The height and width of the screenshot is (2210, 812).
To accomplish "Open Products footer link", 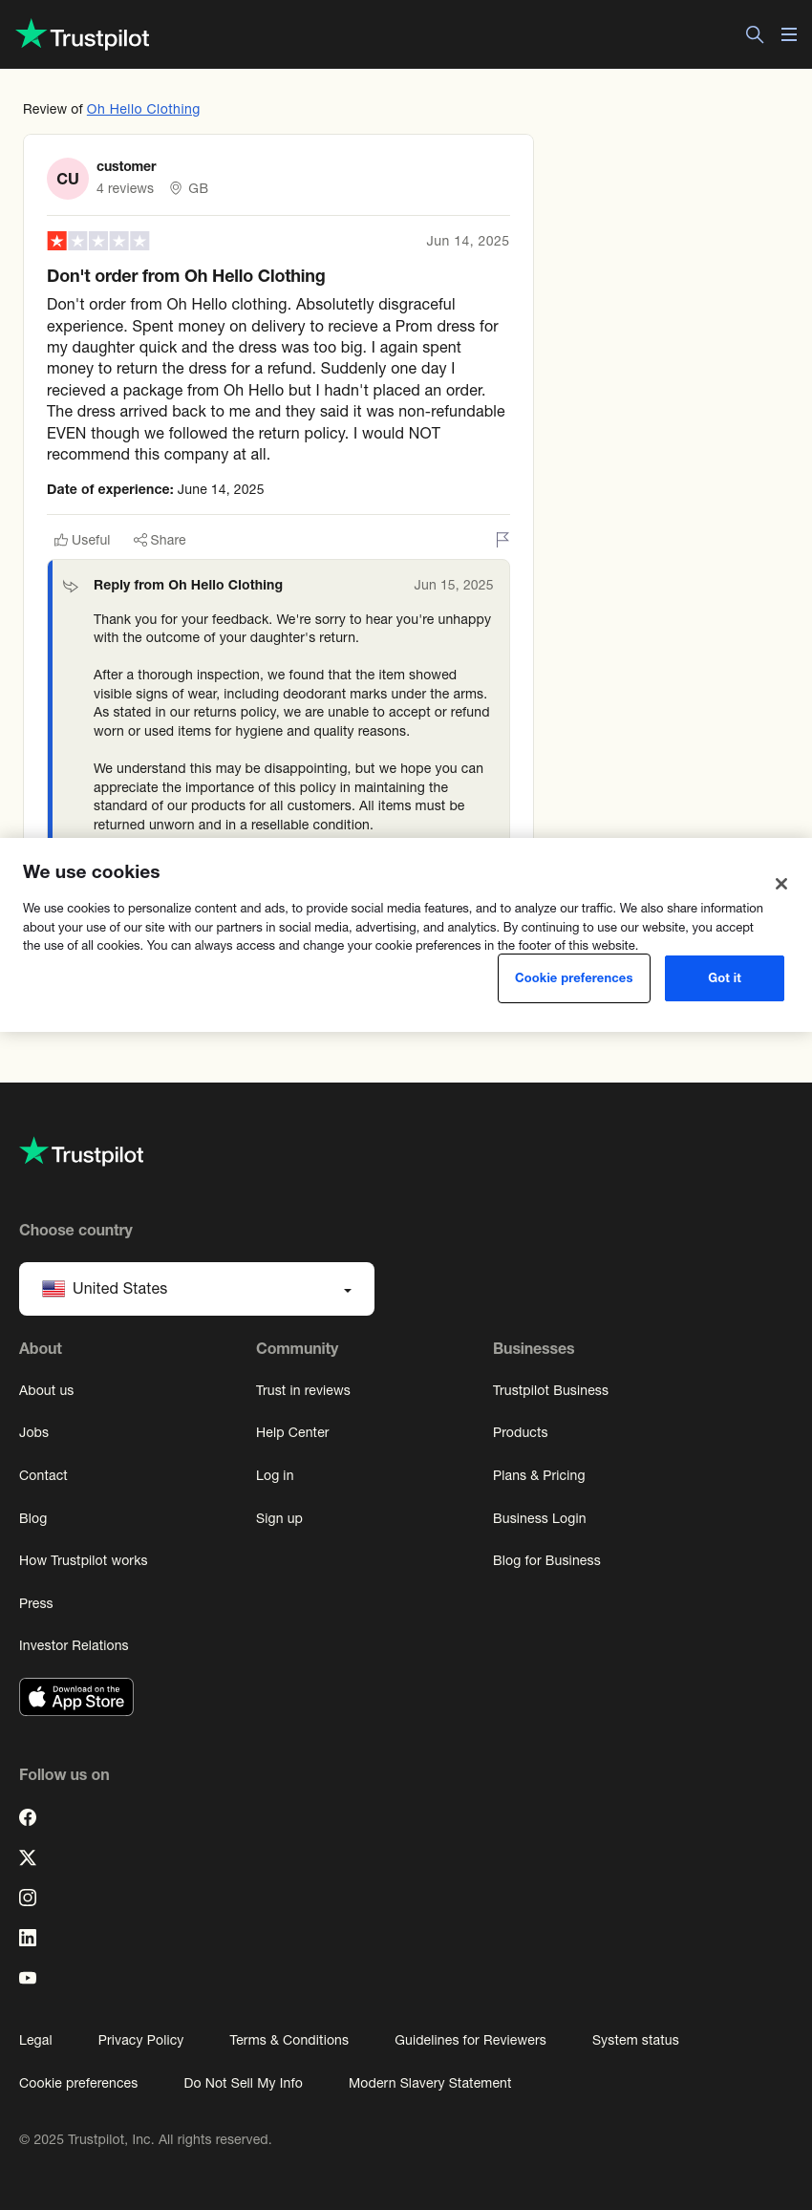I will pyautogui.click(x=520, y=1432).
